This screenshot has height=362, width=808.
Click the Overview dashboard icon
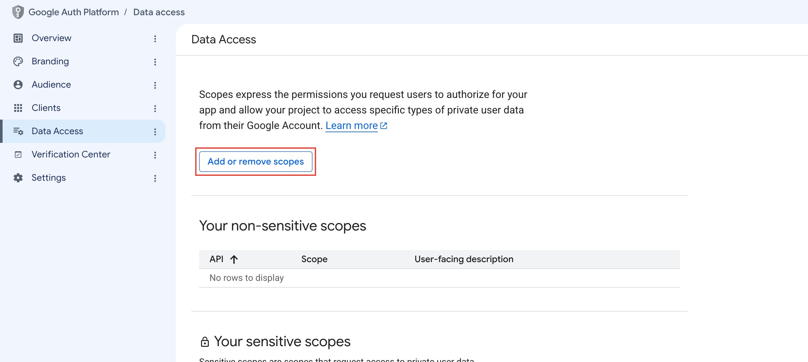pyautogui.click(x=18, y=38)
